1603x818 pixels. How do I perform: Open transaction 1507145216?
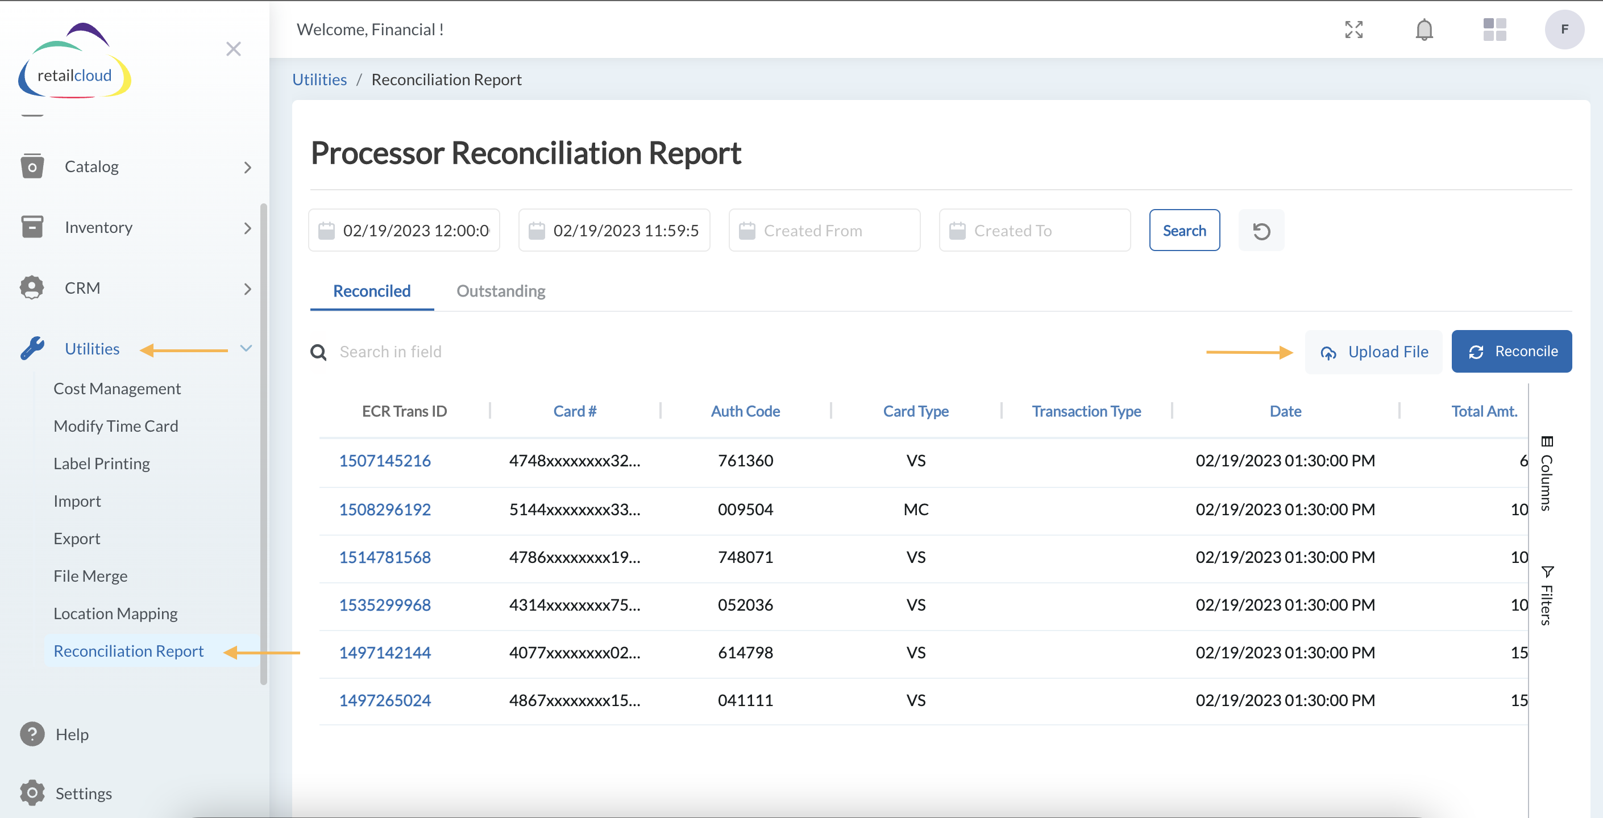click(x=385, y=460)
